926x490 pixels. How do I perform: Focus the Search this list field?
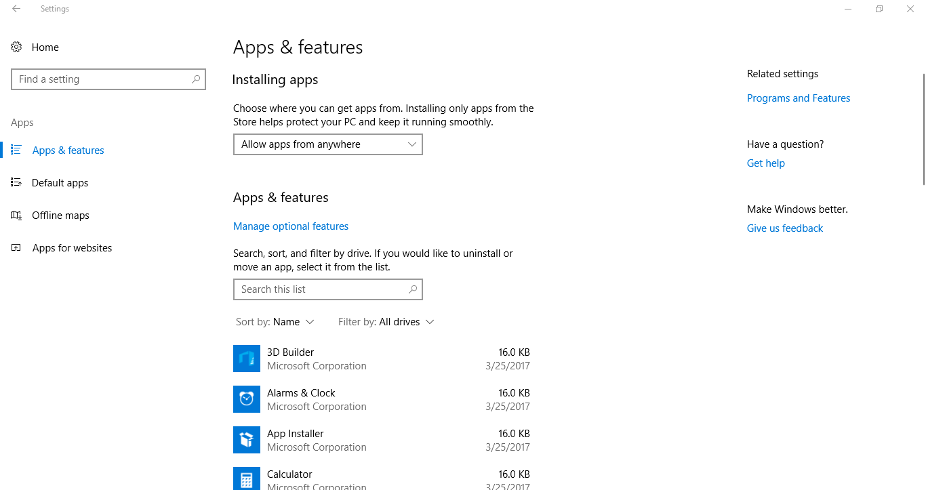pyautogui.click(x=328, y=289)
